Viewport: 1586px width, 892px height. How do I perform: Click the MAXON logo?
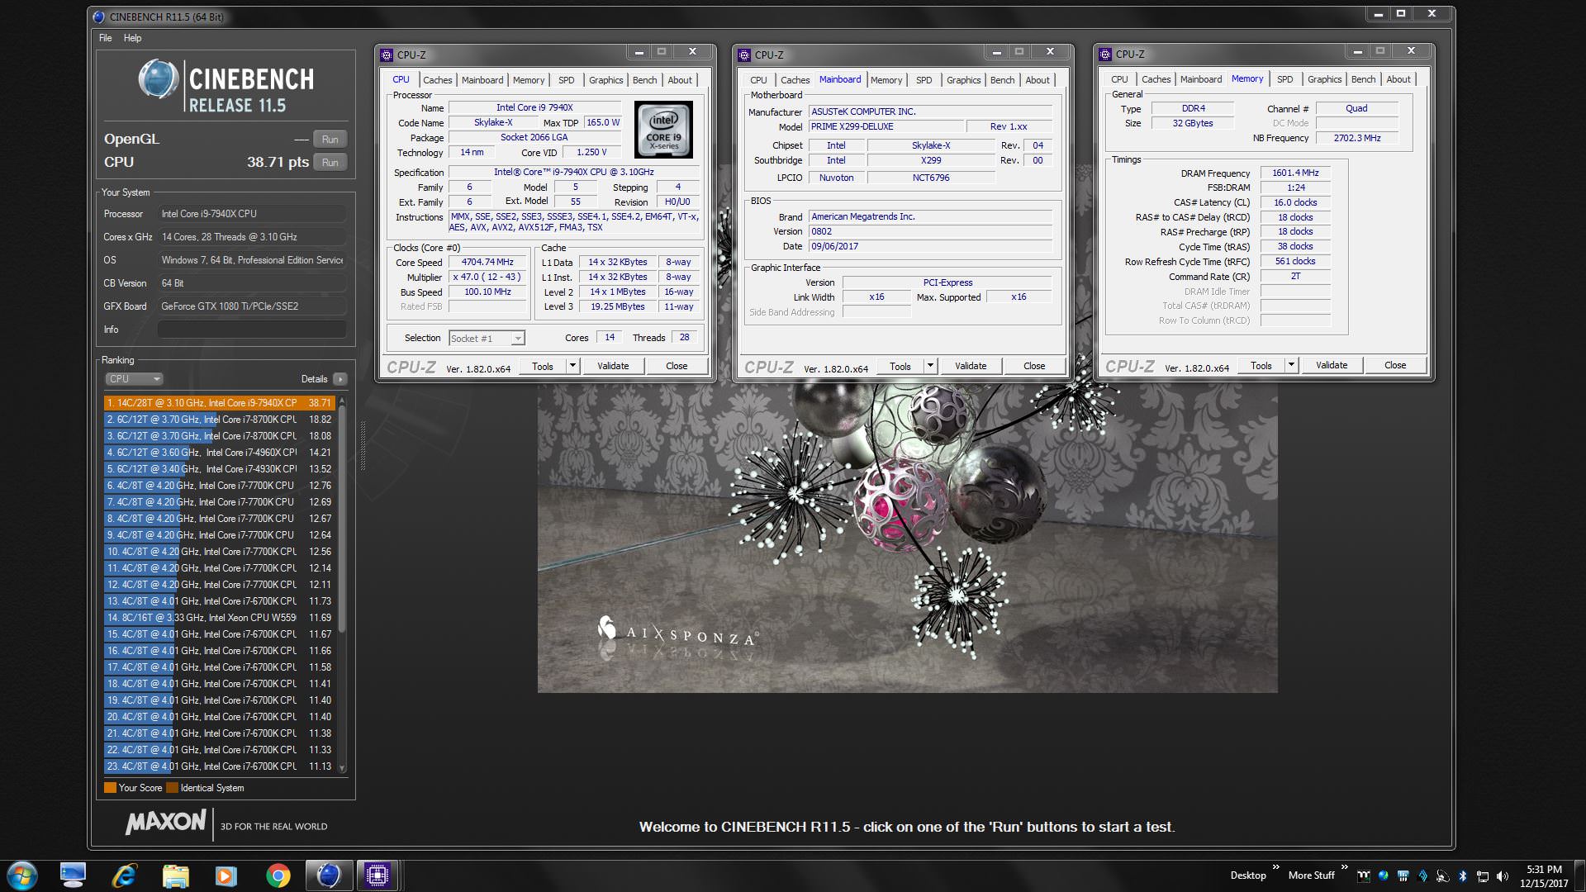pos(166,822)
